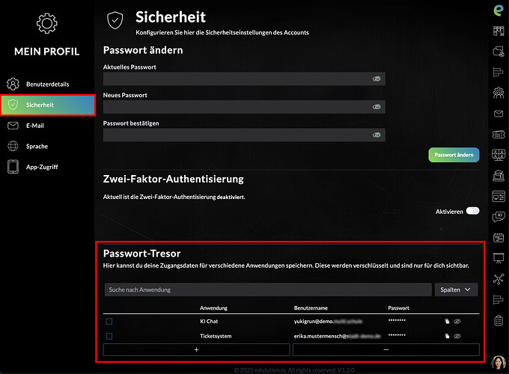Click the Passwort ändern button

click(x=454, y=155)
